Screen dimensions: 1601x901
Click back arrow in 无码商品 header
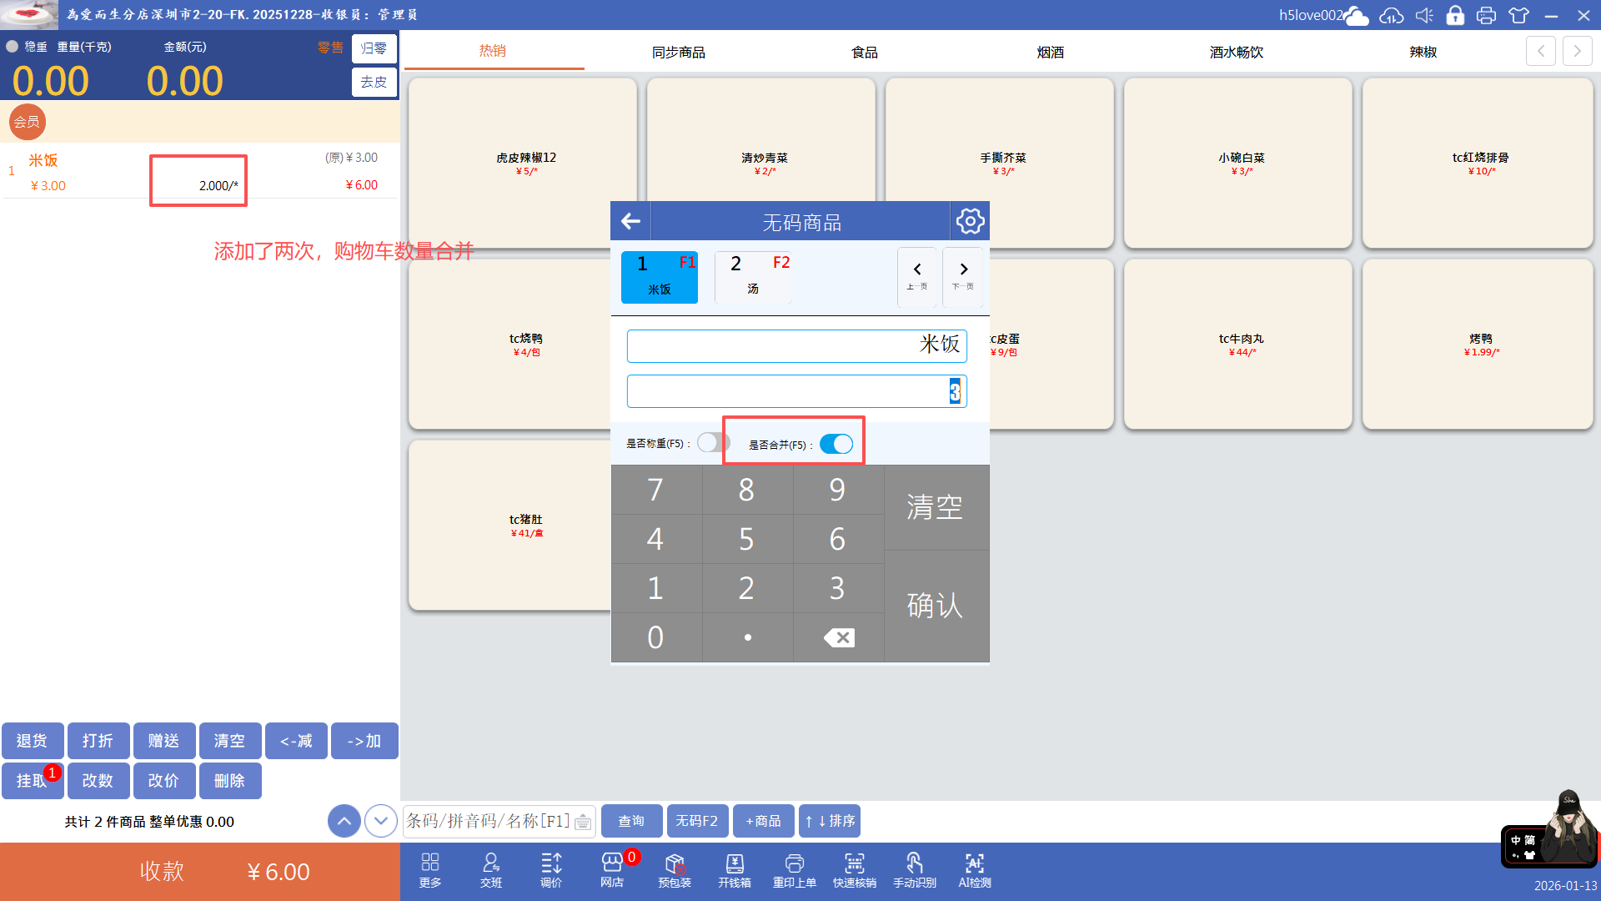click(631, 221)
